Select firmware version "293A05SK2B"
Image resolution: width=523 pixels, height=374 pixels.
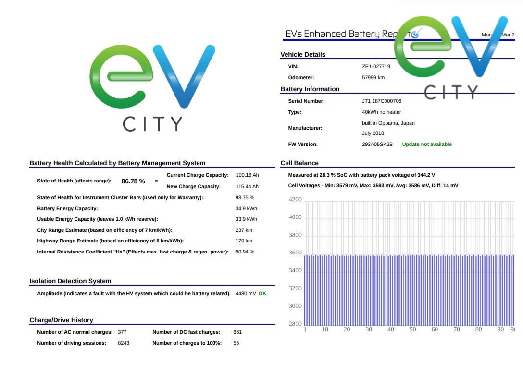click(x=377, y=145)
